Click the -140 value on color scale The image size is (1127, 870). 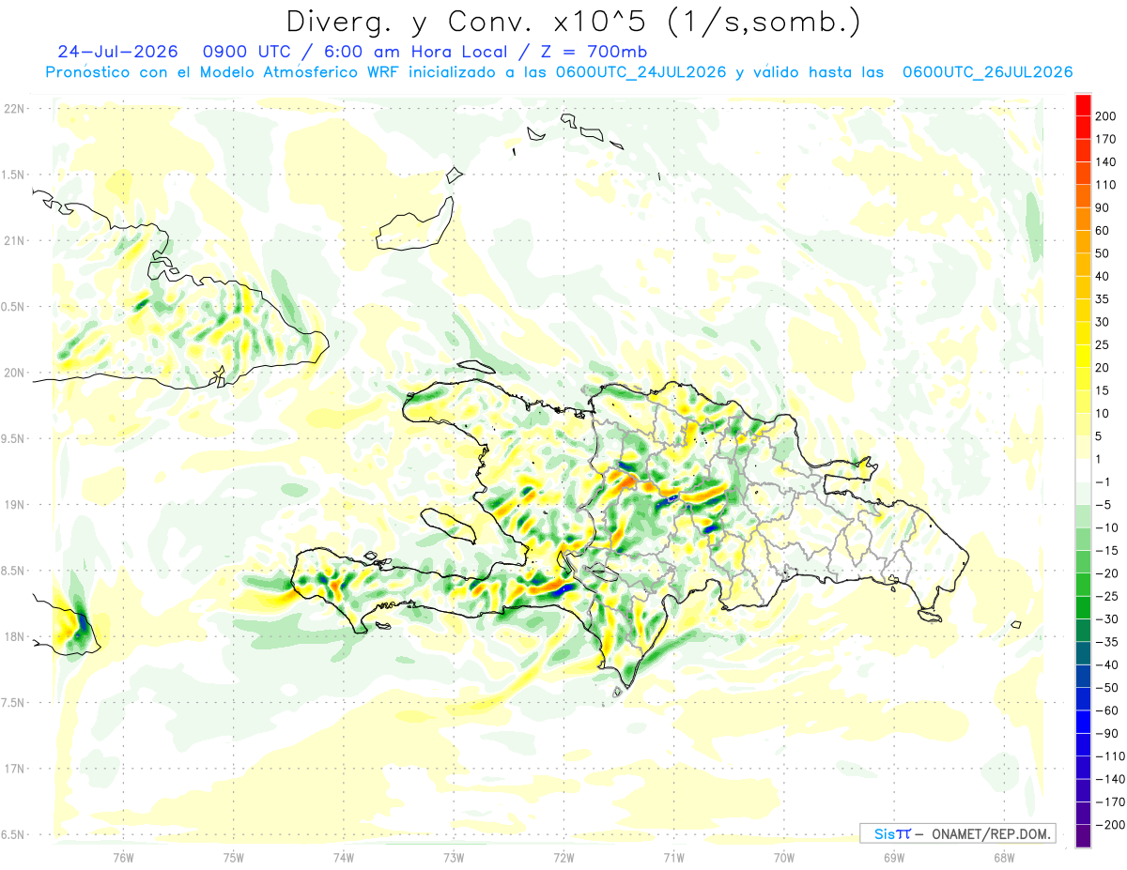tap(1108, 779)
